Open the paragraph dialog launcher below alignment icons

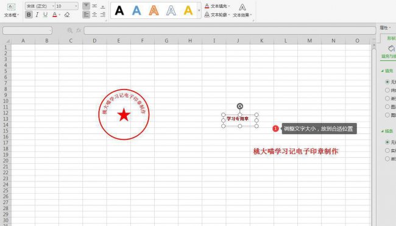(106, 20)
